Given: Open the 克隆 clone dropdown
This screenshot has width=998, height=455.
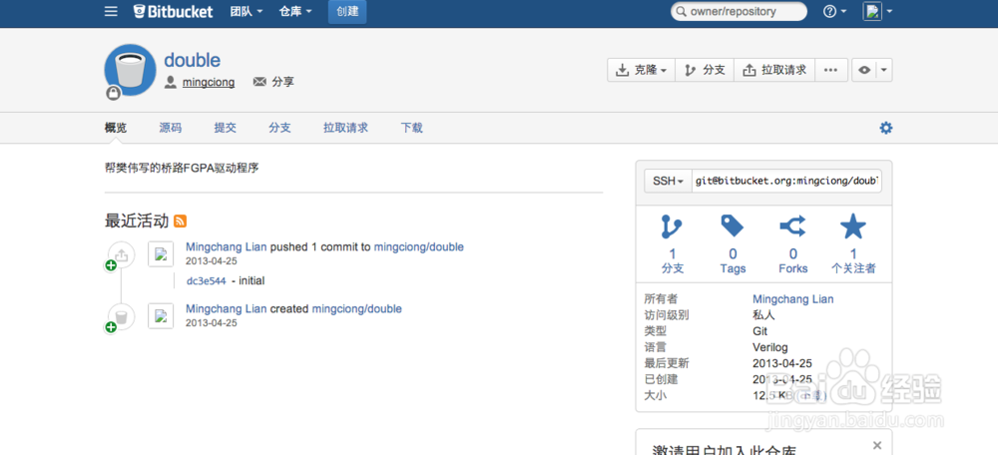Looking at the screenshot, I should point(641,70).
